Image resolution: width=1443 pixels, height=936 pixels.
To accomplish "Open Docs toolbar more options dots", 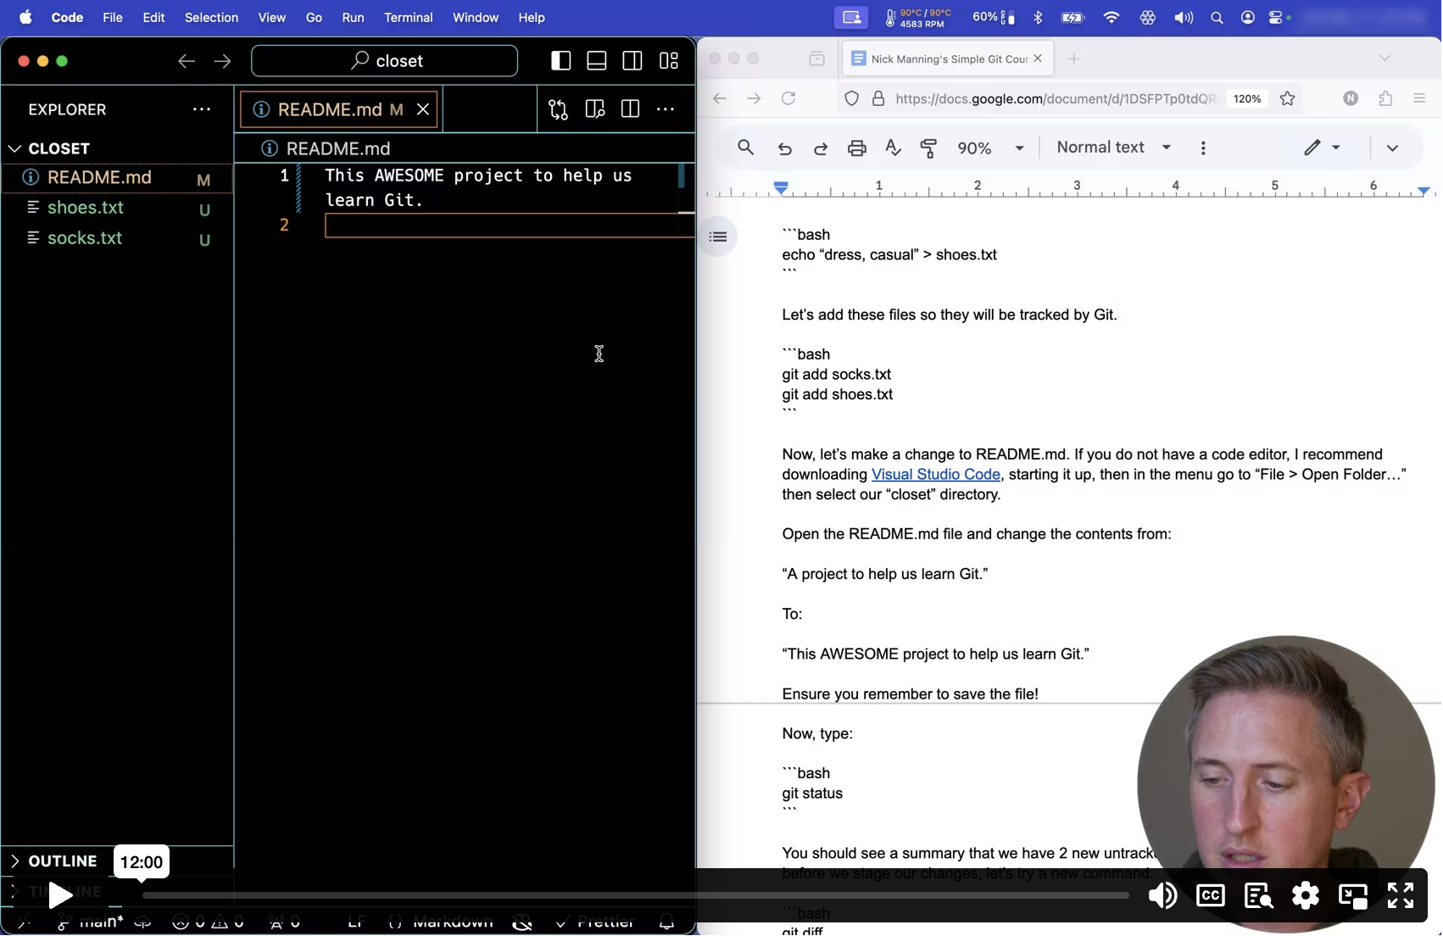I will coord(1203,148).
